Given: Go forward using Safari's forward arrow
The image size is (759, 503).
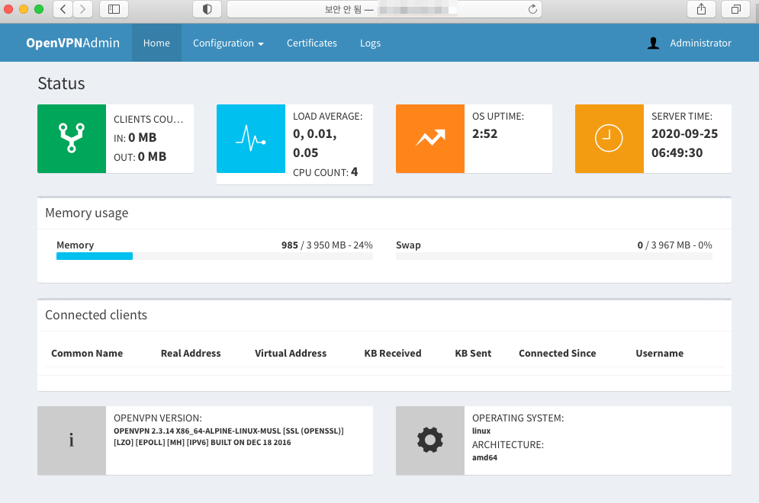Looking at the screenshot, I should pos(83,9).
